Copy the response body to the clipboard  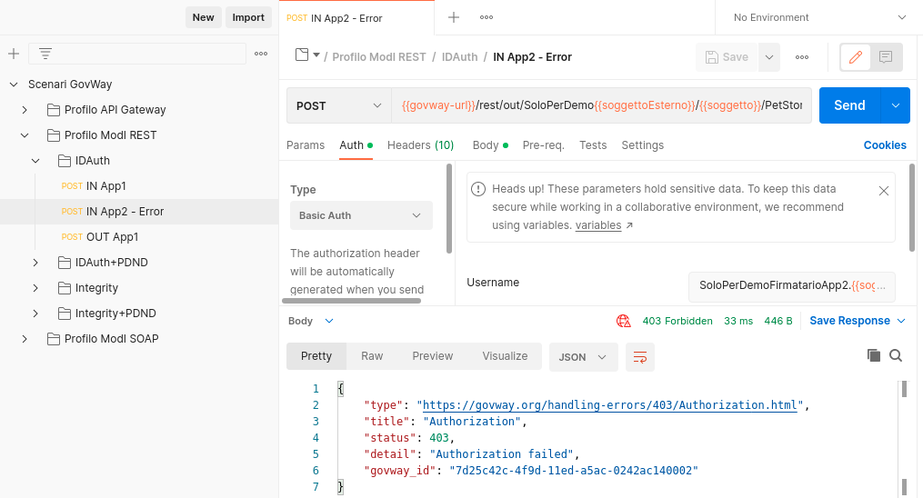pos(874,355)
